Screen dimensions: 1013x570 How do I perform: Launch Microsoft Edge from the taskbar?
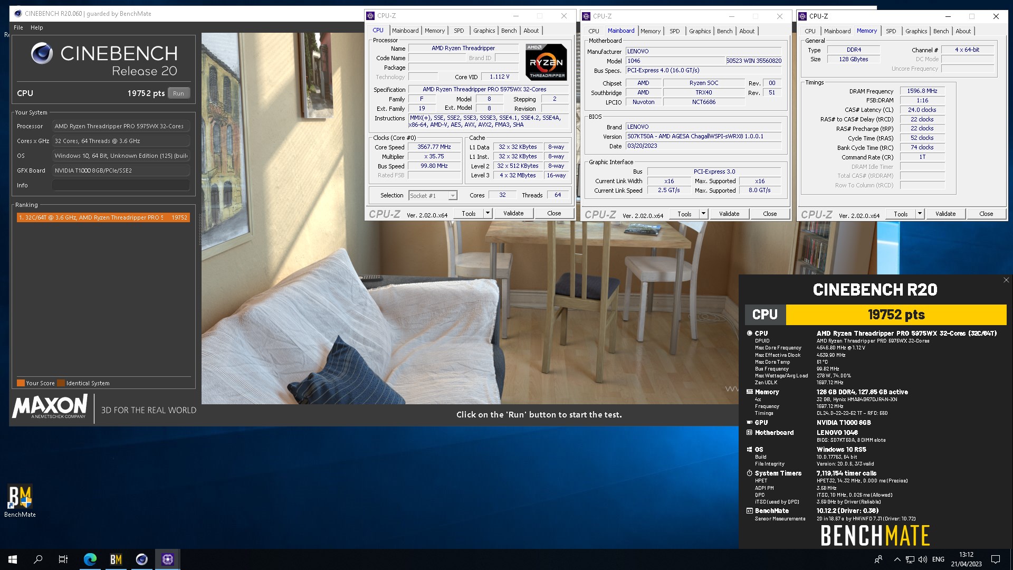[90, 559]
